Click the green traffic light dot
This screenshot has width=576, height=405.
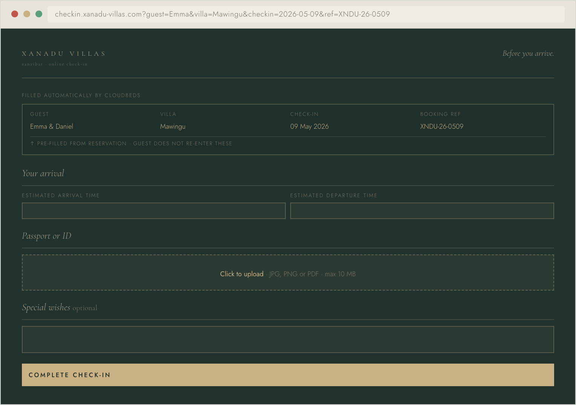(x=38, y=14)
